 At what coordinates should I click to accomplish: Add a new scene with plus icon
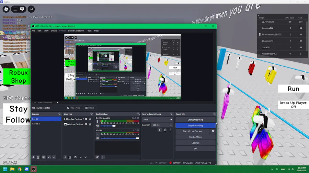pyautogui.click(x=33, y=157)
